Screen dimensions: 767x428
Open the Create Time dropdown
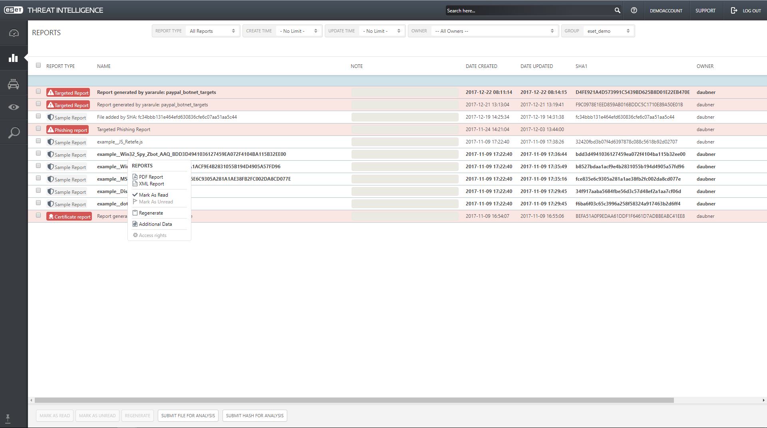click(x=298, y=31)
